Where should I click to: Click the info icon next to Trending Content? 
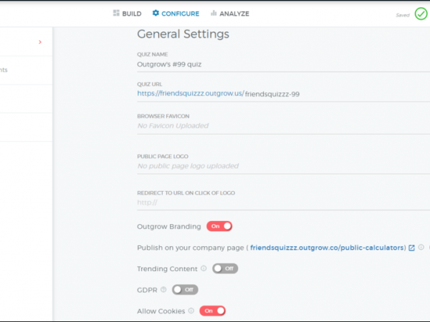click(x=204, y=269)
